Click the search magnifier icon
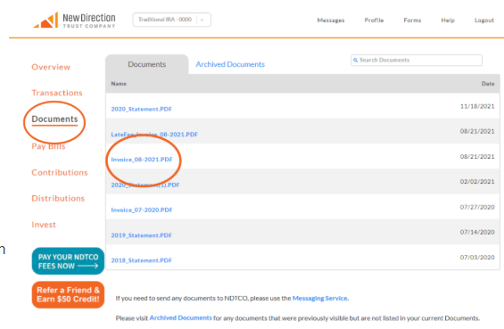This screenshot has width=504, height=329. click(x=355, y=60)
